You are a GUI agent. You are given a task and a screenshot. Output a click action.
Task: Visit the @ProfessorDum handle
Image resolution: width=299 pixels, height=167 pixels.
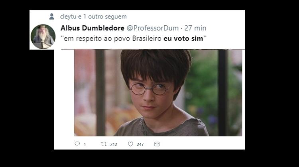tap(153, 28)
